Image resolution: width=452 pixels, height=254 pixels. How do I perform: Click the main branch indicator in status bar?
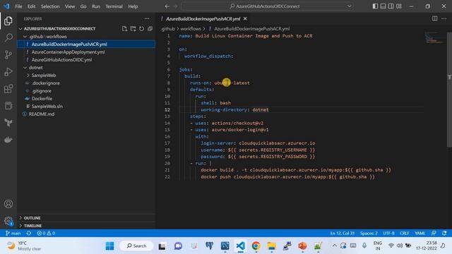(13, 233)
